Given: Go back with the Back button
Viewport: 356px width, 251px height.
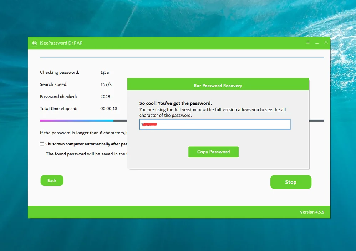Looking at the screenshot, I should click(x=52, y=180).
